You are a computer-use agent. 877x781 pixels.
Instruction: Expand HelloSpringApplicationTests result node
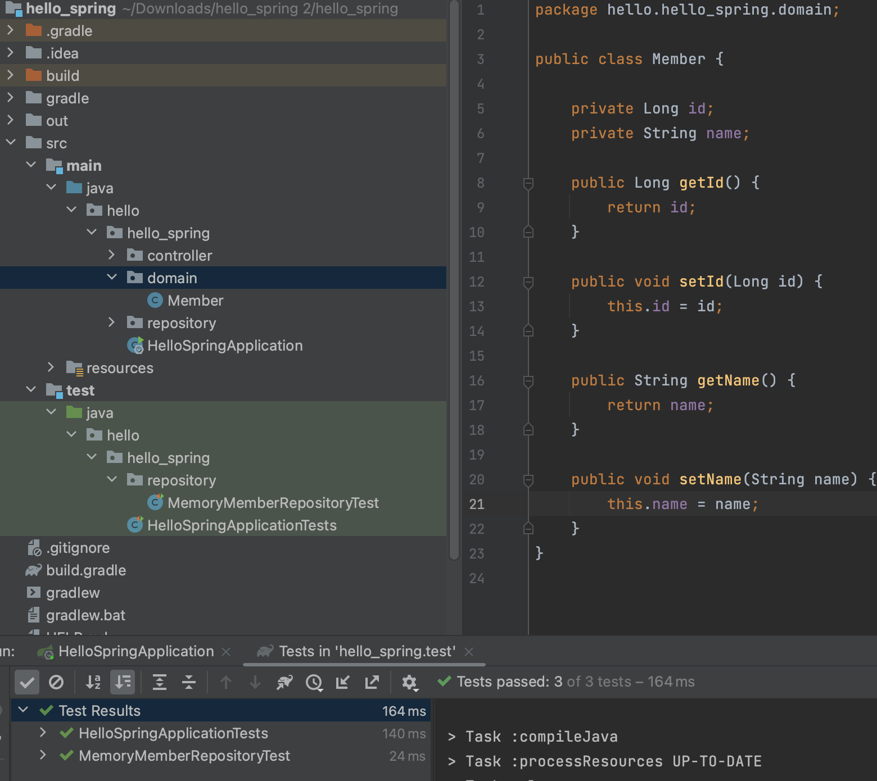pyautogui.click(x=43, y=733)
